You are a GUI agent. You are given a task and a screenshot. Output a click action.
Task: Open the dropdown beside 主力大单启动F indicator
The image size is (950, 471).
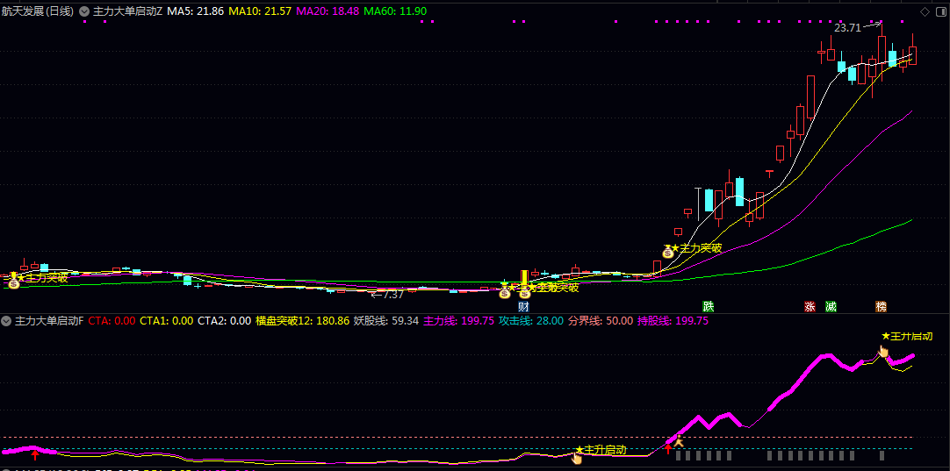click(7, 320)
